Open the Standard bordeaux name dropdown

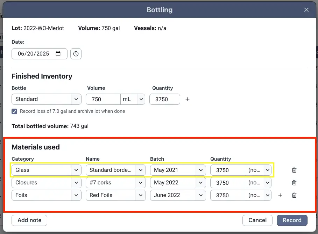click(x=115, y=170)
